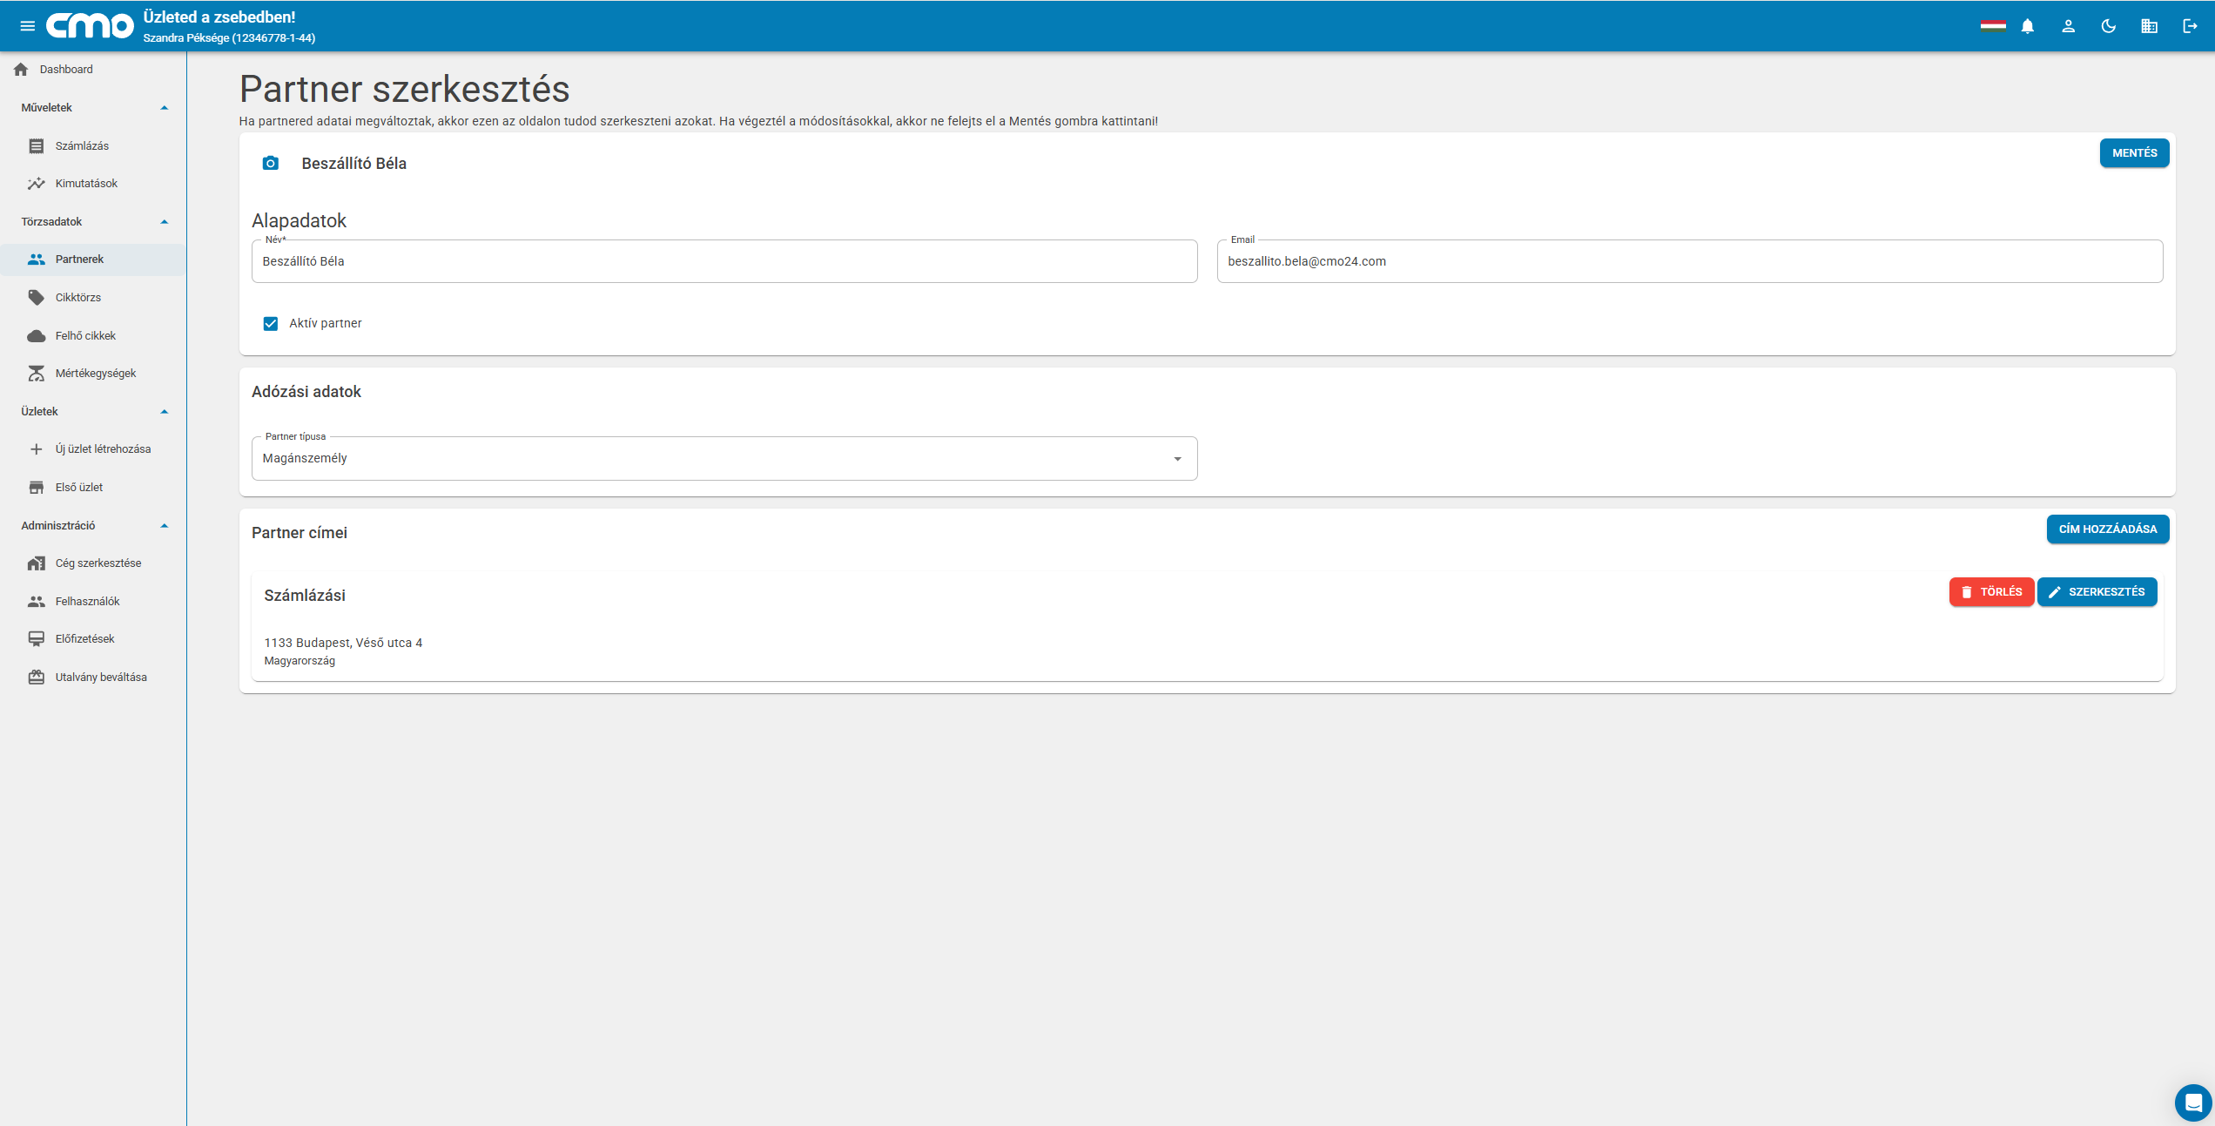2215x1126 pixels.
Task: Open the Partner típusa dropdown
Action: [724, 458]
